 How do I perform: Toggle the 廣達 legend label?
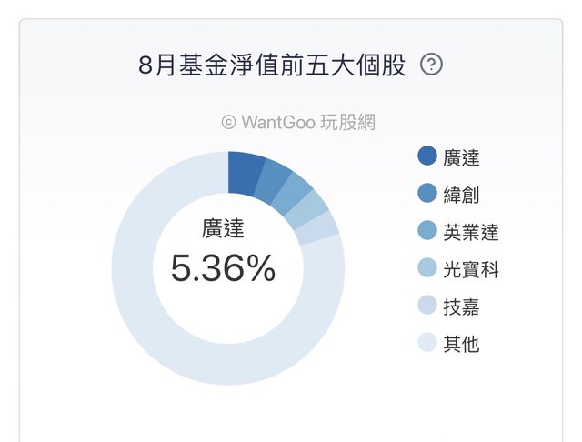pos(461,156)
